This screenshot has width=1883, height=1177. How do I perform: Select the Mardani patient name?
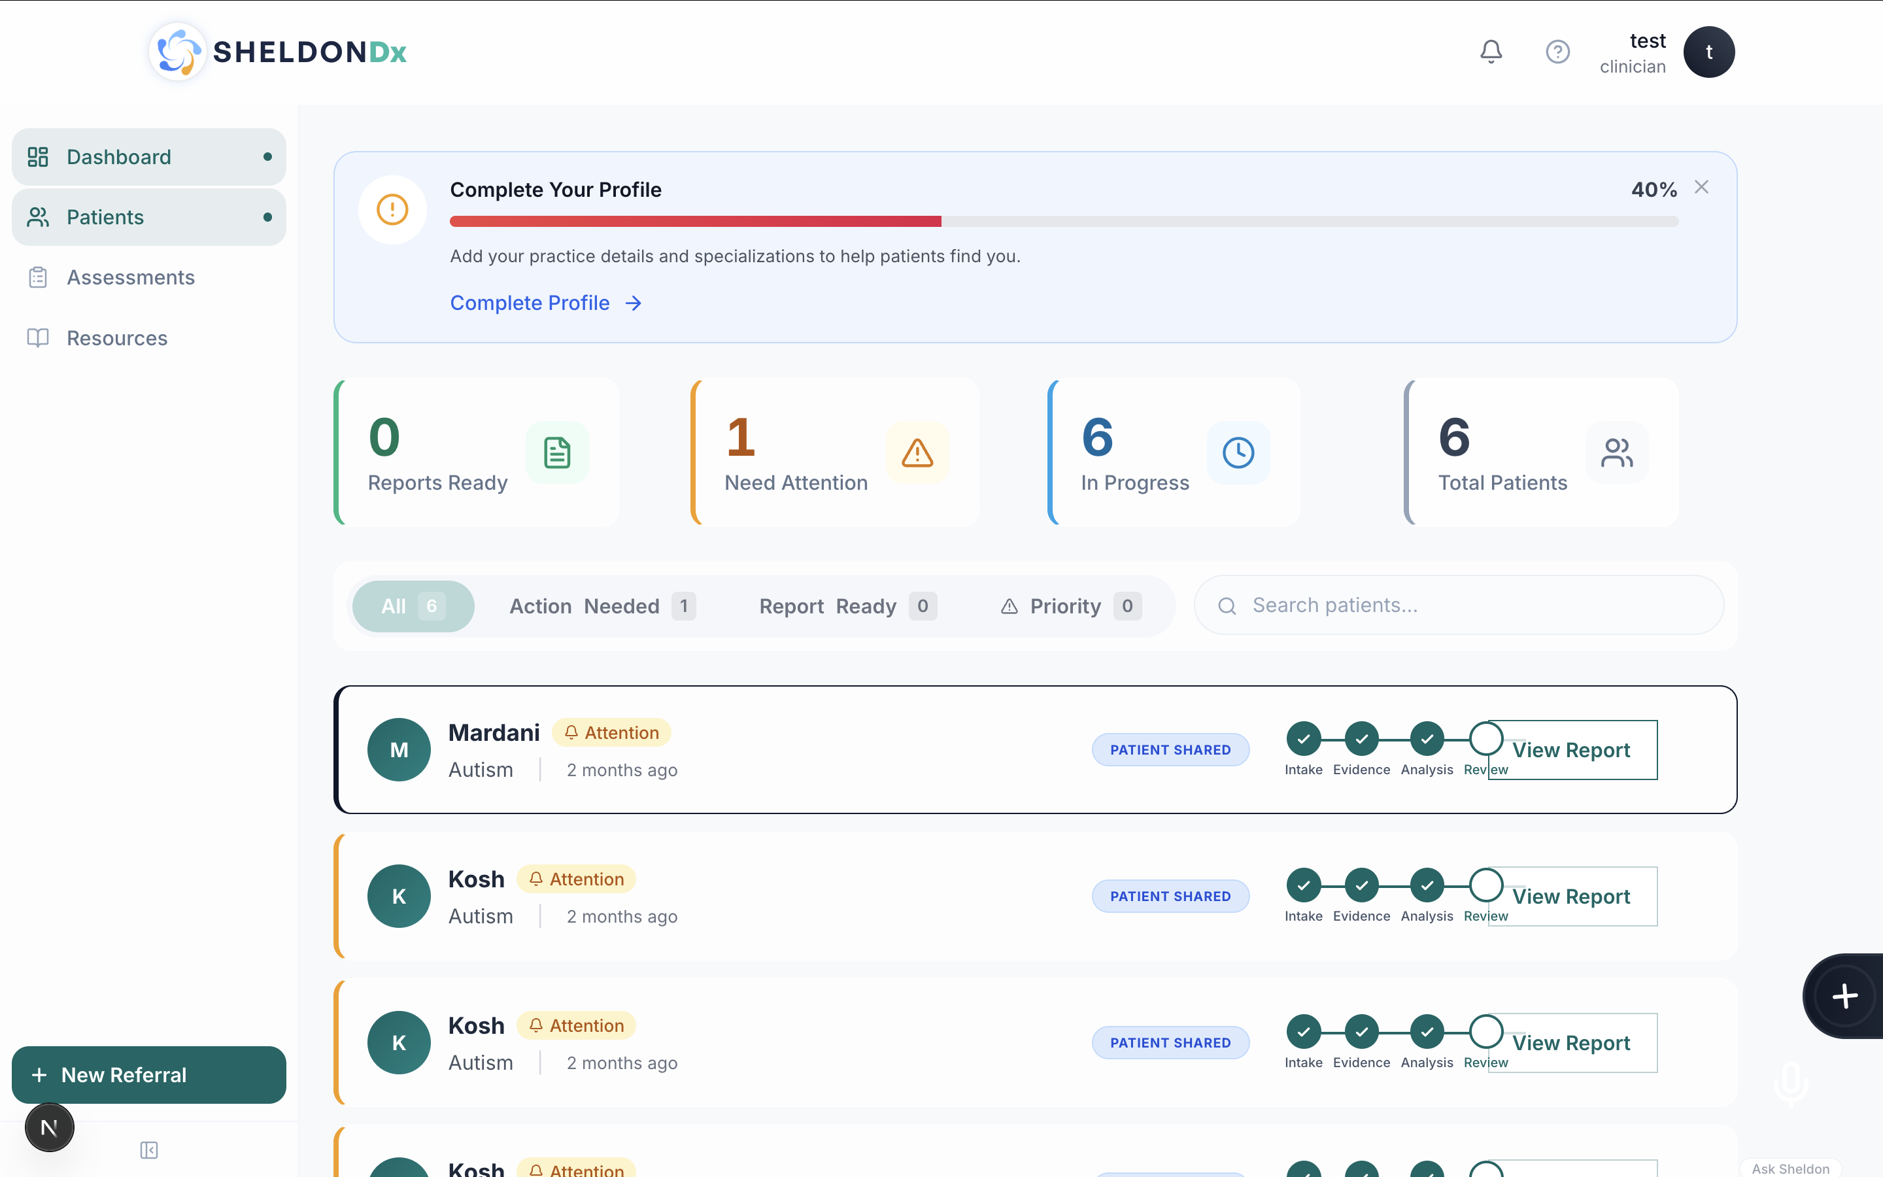(x=494, y=732)
